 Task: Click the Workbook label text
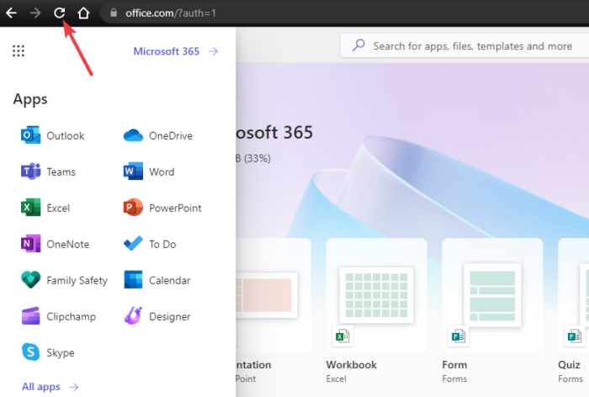coord(351,365)
